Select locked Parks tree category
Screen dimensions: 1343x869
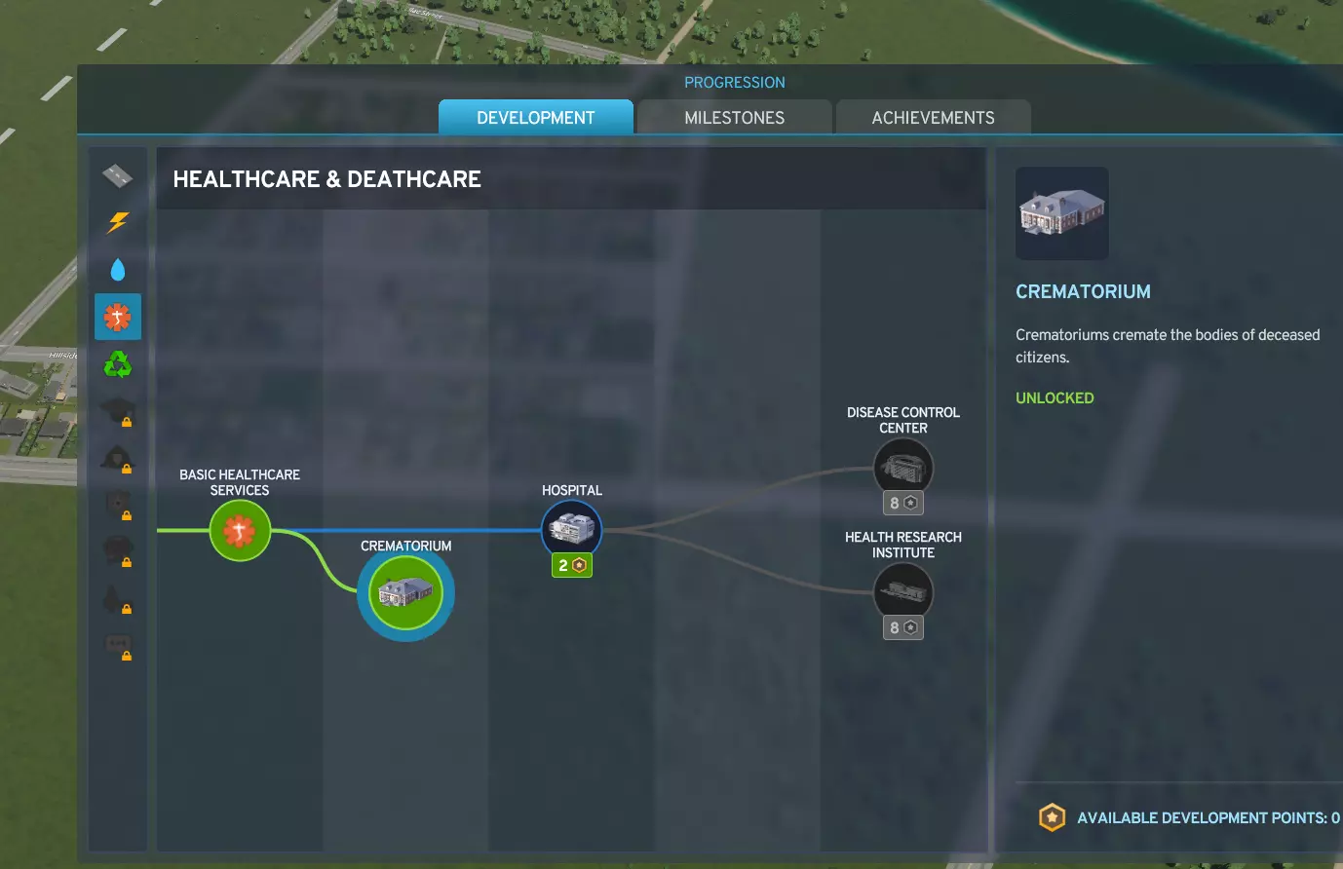(118, 598)
